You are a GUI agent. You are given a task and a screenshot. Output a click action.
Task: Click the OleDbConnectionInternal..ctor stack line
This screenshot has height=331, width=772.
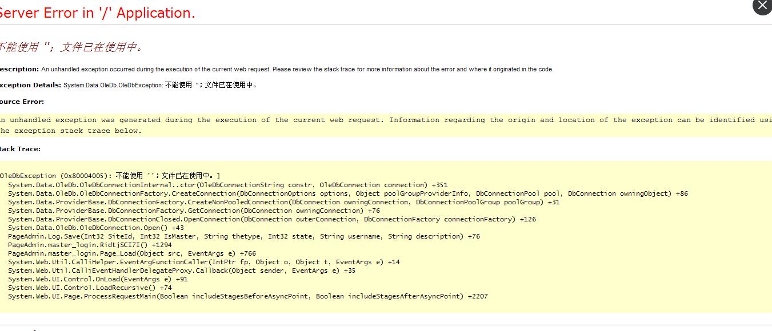click(x=227, y=185)
